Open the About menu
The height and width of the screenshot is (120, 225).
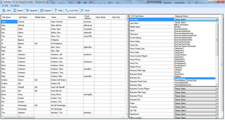[x=15, y=6]
